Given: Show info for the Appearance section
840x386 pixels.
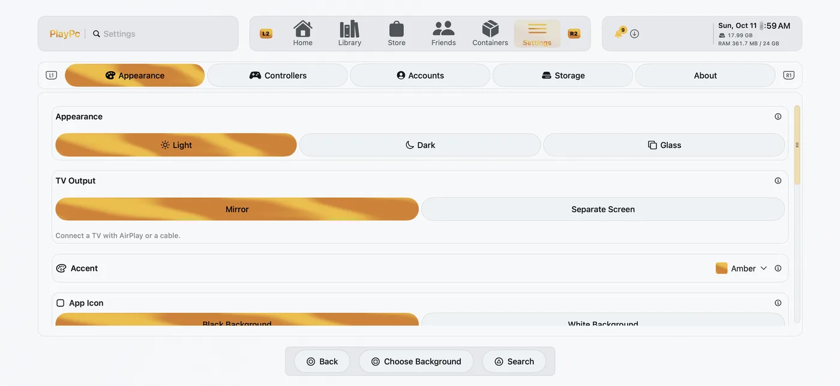Looking at the screenshot, I should (778, 117).
